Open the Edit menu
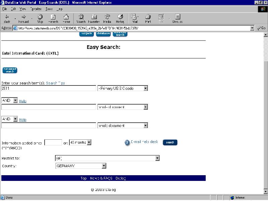The image size is (268, 201). 13,9
